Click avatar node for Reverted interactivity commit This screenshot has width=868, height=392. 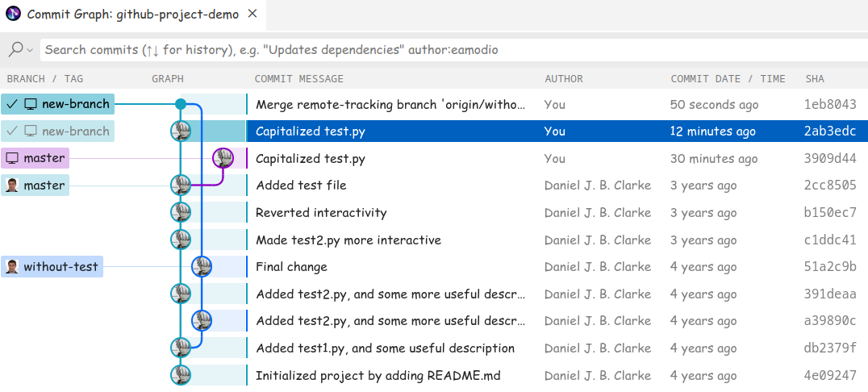pos(181,213)
